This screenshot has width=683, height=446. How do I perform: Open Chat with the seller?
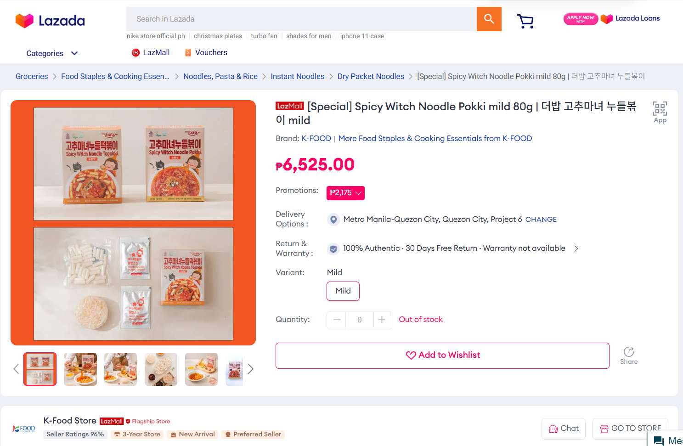(564, 429)
